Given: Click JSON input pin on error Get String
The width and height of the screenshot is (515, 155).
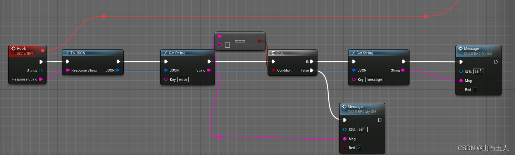Looking at the screenshot, I should click(x=166, y=70).
